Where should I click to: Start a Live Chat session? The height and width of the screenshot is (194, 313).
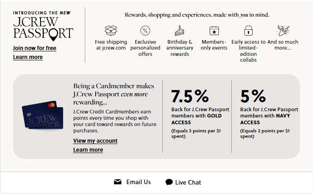pyautogui.click(x=188, y=182)
